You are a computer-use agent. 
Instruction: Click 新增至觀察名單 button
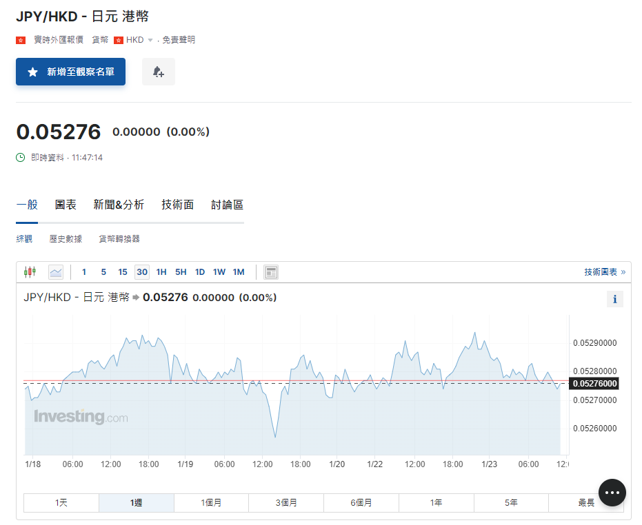click(x=71, y=72)
